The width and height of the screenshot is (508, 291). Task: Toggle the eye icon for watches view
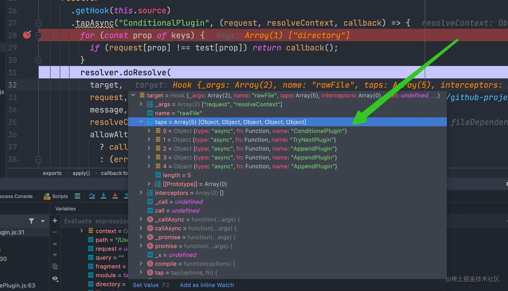[x=55, y=279]
